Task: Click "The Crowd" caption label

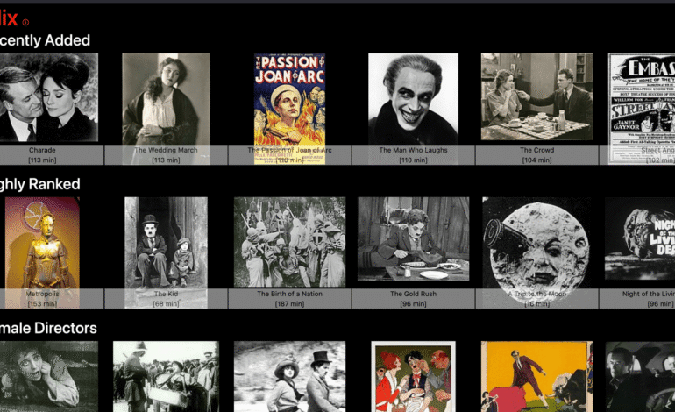Action: click(x=536, y=150)
